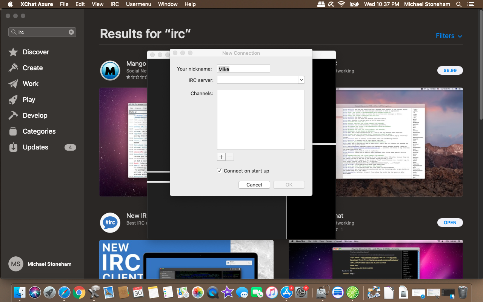Viewport: 483px width, 302px height.
Task: Open Safari from the Dock
Action: (x=64, y=292)
